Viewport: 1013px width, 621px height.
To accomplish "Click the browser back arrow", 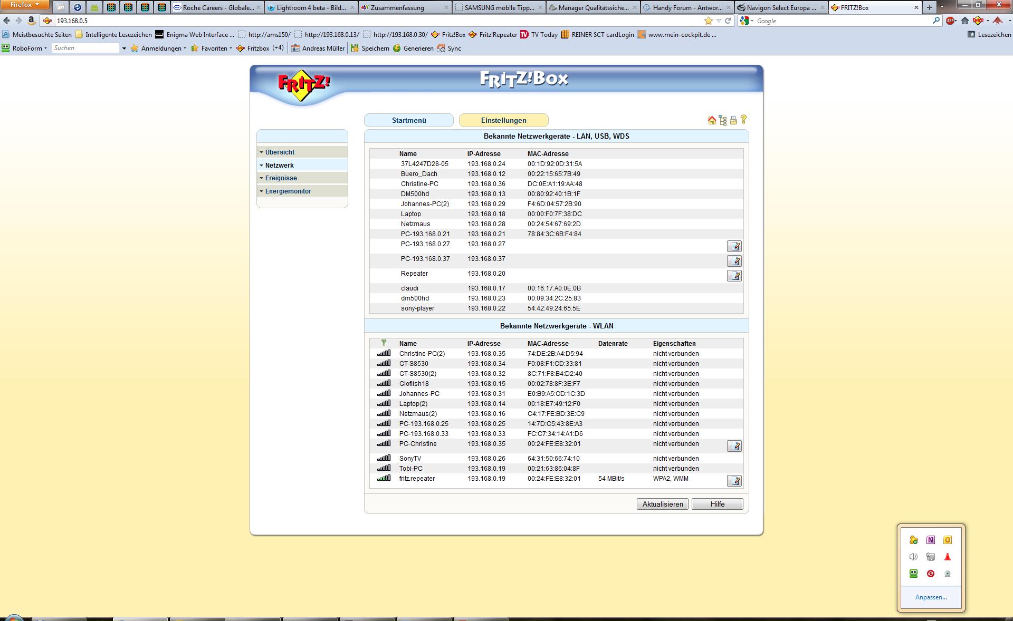I will click(6, 21).
